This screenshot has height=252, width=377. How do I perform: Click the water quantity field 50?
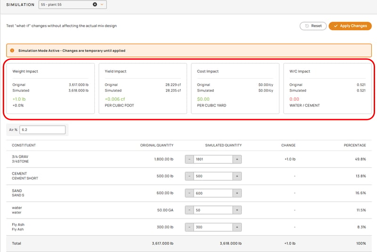pyautogui.click(x=213, y=210)
